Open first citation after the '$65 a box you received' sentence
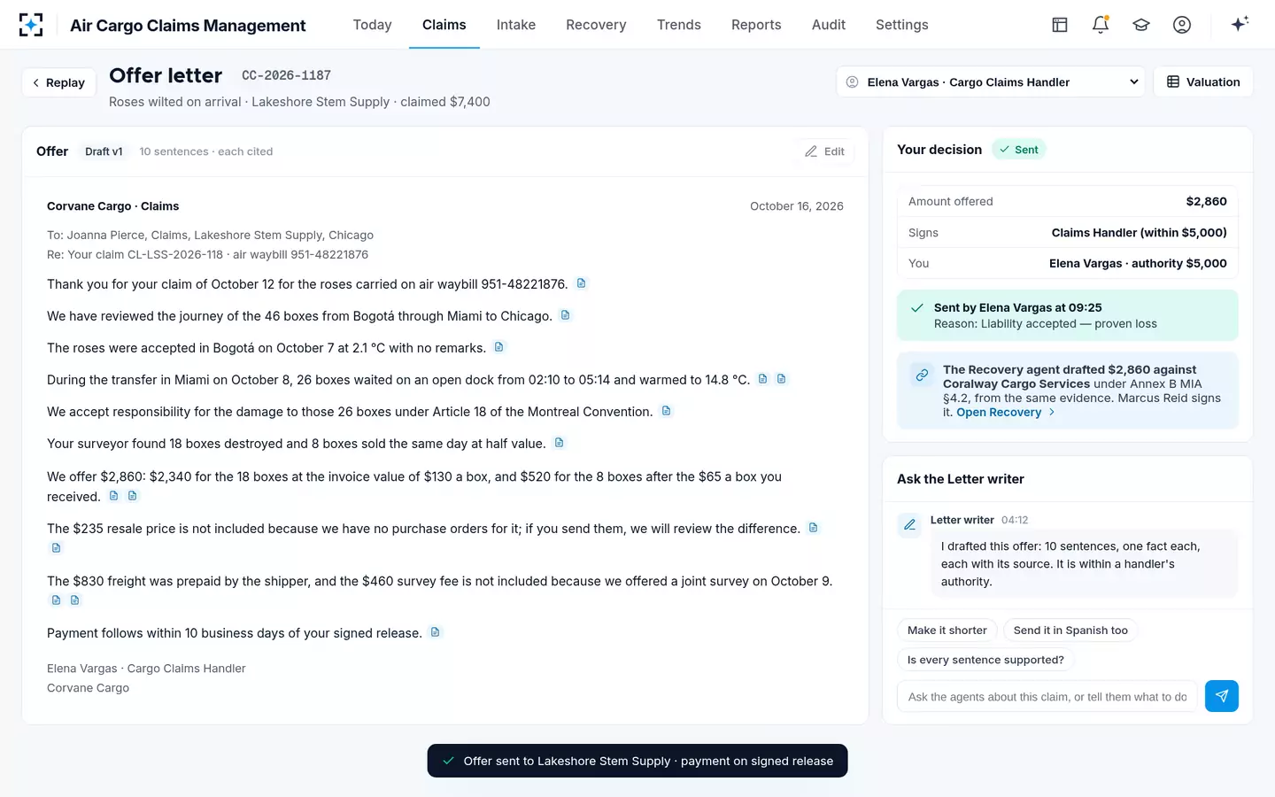This screenshot has height=797, width=1275. (114, 496)
